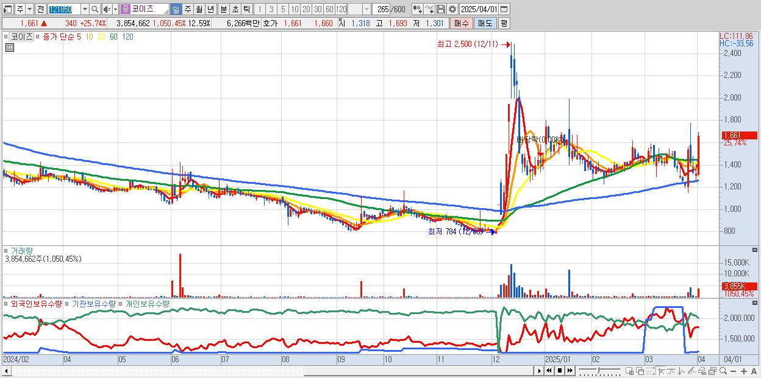The image size is (761, 378).
Task: Choose the 1 interval button
Action: pos(260,9)
